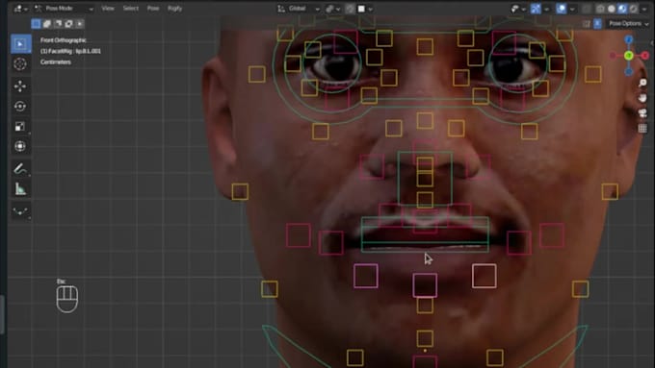
Task: Expand the Pose Options dropdown
Action: (x=628, y=24)
